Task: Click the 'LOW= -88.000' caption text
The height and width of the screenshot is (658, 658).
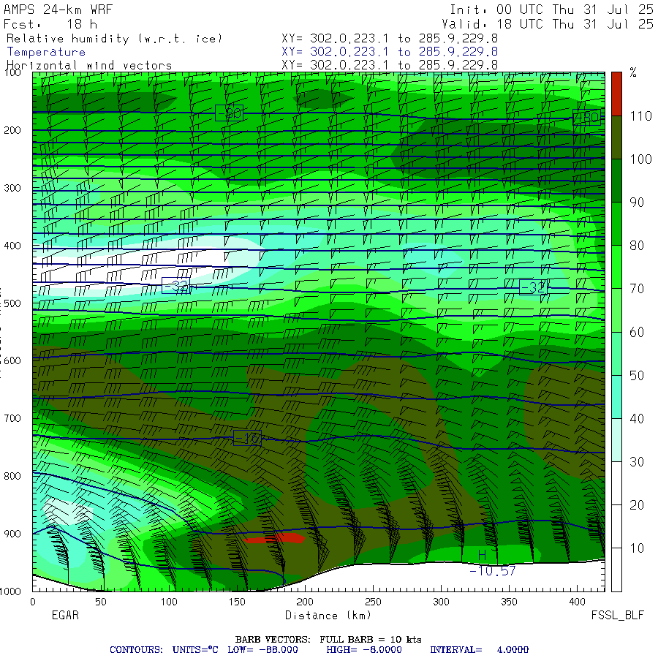Action: pyautogui.click(x=262, y=650)
